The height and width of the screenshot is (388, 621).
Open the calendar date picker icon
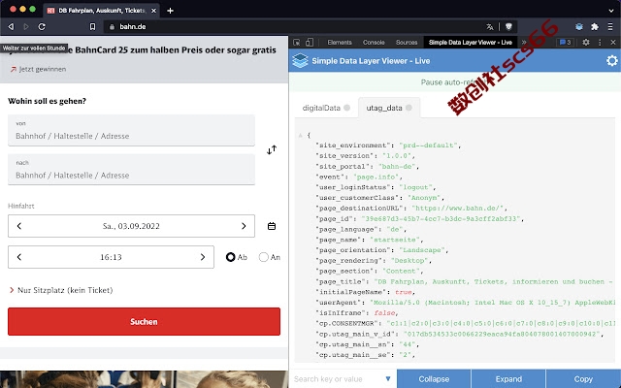click(272, 226)
